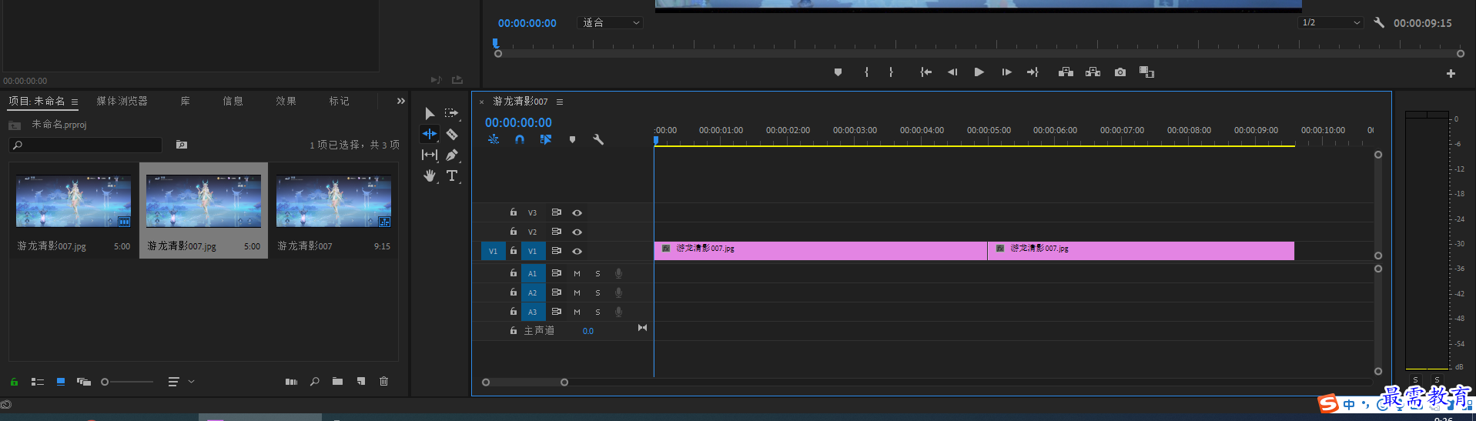1476x421 pixels.
Task: Click the project panel search field
Action: (85, 145)
